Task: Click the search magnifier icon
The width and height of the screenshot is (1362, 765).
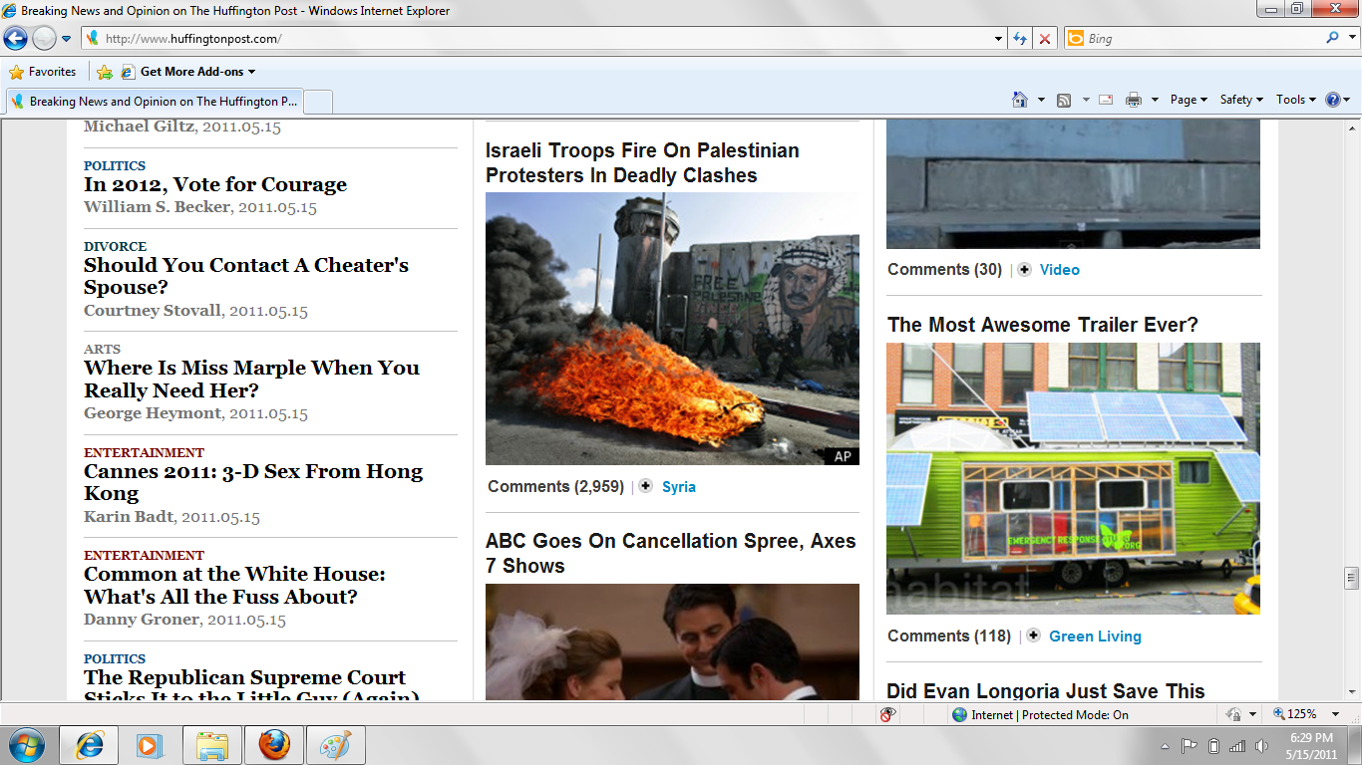Action: (x=1333, y=38)
